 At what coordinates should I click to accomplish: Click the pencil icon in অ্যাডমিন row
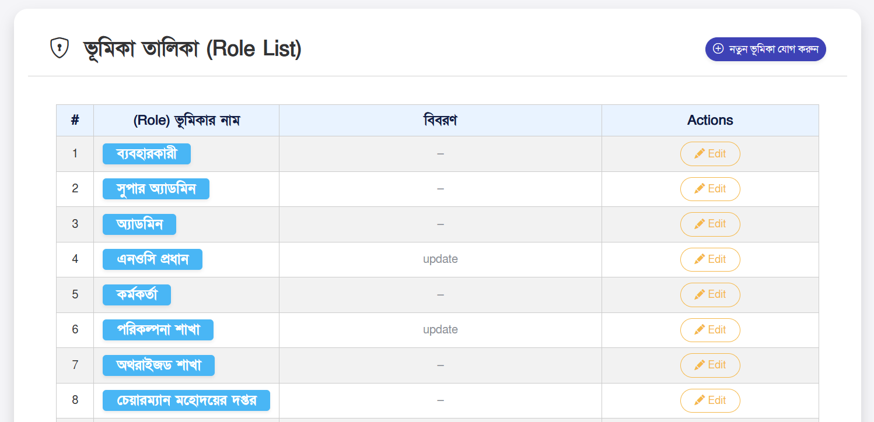click(x=700, y=224)
